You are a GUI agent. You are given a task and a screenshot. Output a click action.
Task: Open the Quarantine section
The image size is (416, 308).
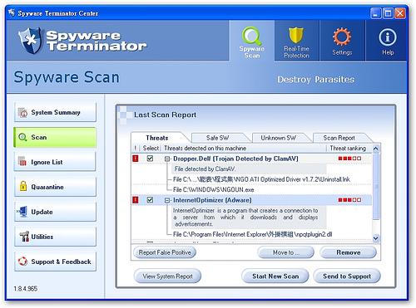55,187
